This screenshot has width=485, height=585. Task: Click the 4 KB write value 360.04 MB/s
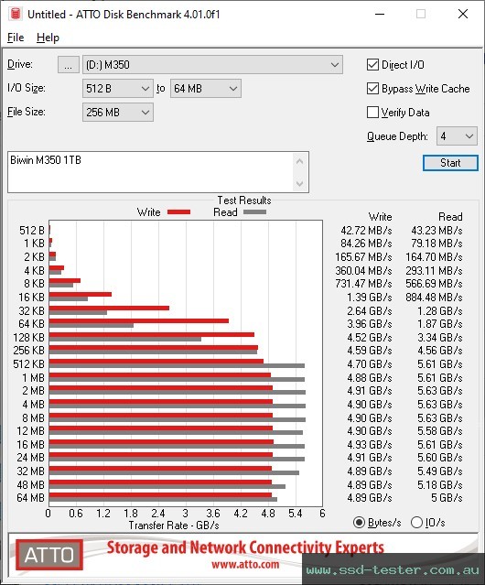[363, 270]
